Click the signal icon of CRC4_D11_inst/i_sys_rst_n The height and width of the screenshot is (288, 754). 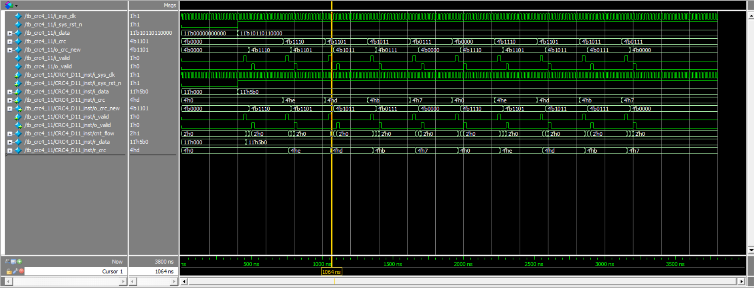pos(18,83)
